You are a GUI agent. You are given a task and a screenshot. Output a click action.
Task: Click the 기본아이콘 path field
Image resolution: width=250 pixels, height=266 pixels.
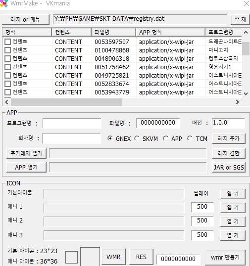click(114, 194)
